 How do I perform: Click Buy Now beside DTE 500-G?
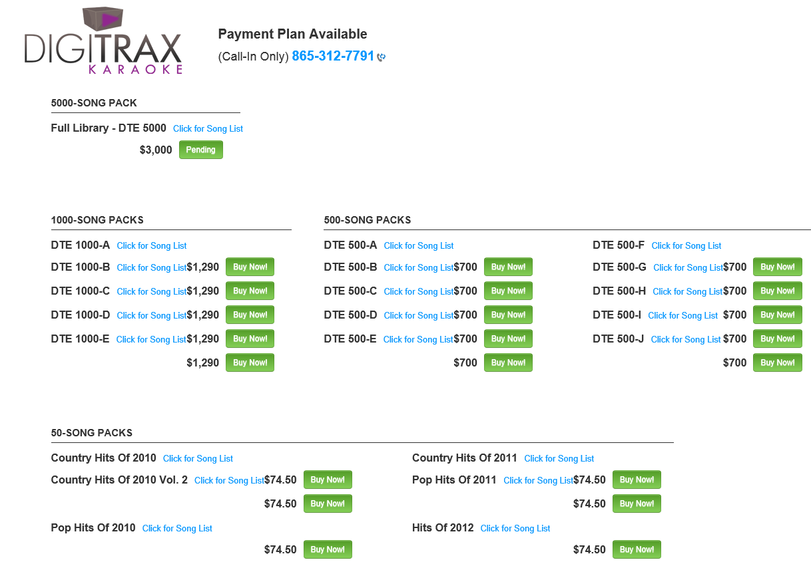coord(777,267)
